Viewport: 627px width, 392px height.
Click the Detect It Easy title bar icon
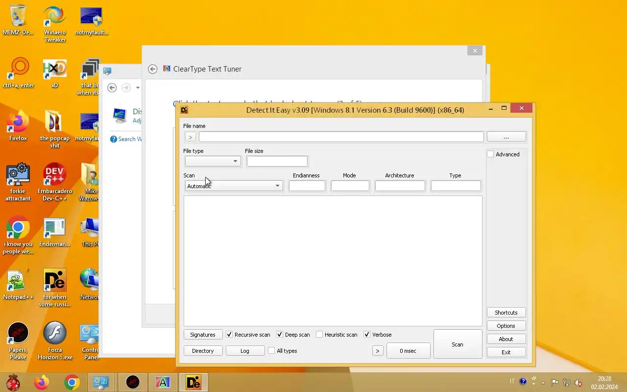pyautogui.click(x=184, y=110)
